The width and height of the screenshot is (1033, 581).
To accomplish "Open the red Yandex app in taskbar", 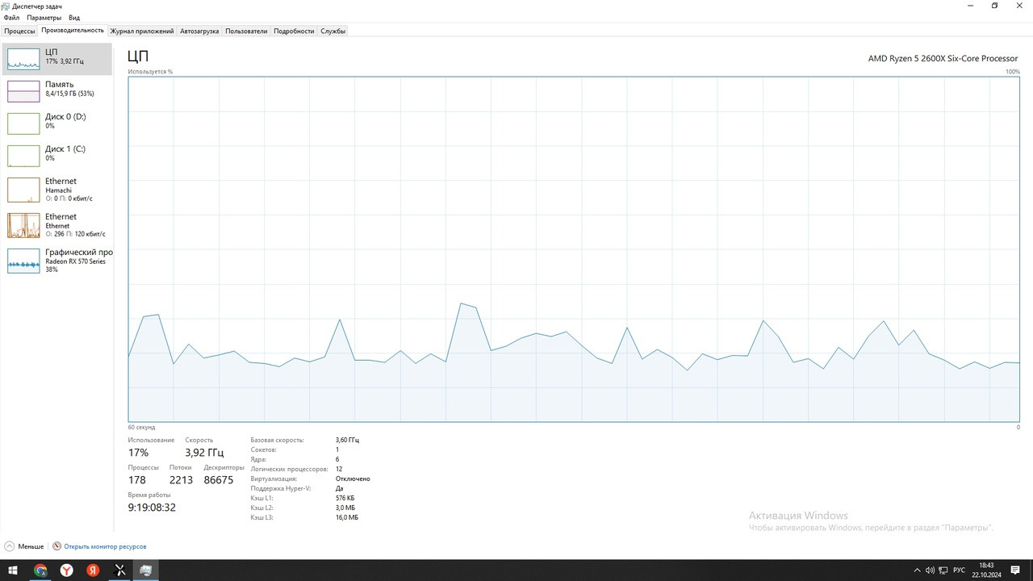I will [93, 570].
